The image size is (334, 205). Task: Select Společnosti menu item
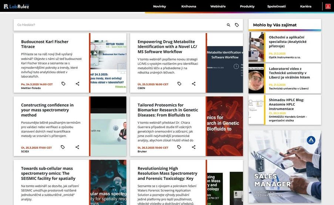point(277,6)
